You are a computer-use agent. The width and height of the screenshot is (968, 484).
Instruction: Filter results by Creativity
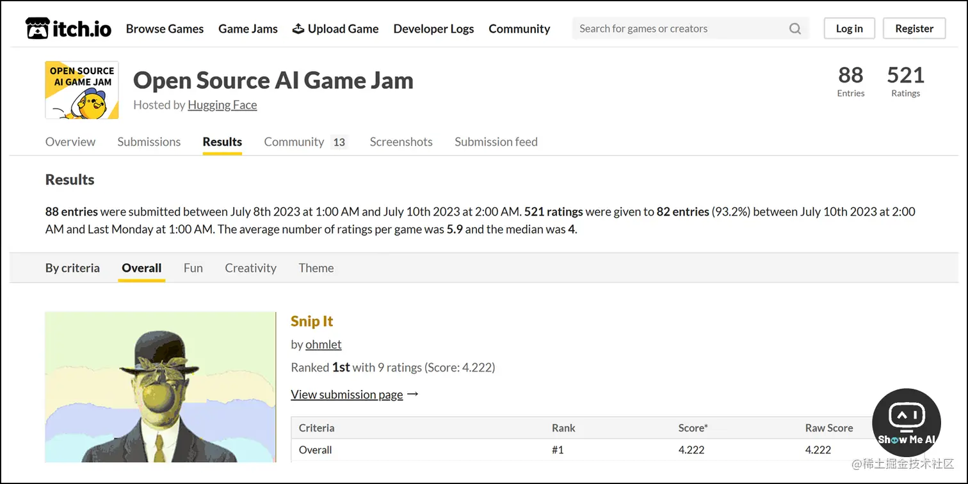click(250, 268)
